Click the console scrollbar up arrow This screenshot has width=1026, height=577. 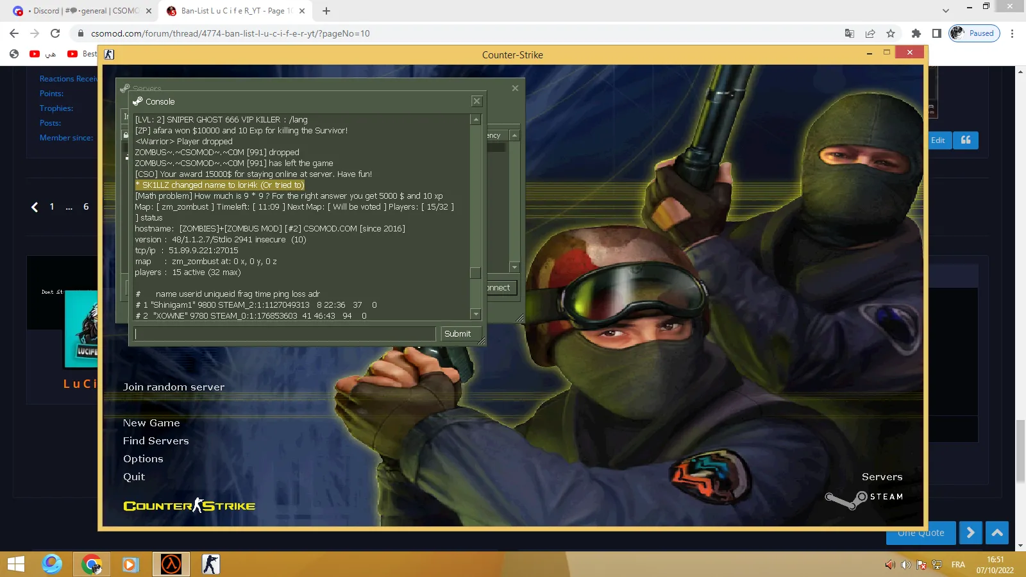point(476,119)
